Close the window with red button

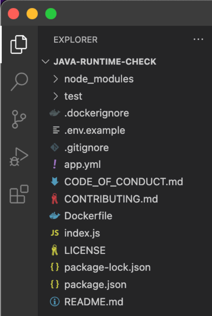click(x=13, y=14)
